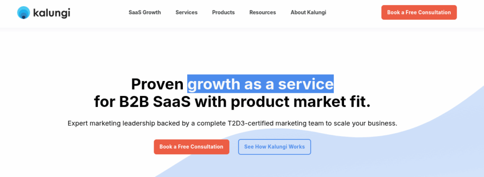
Task: Select the See How Kalungi Works button
Action: [275, 147]
